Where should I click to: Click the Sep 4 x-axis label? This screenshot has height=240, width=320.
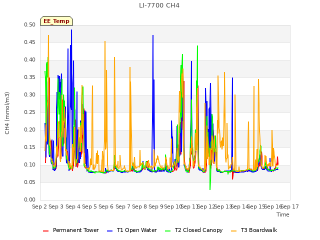[73, 206]
